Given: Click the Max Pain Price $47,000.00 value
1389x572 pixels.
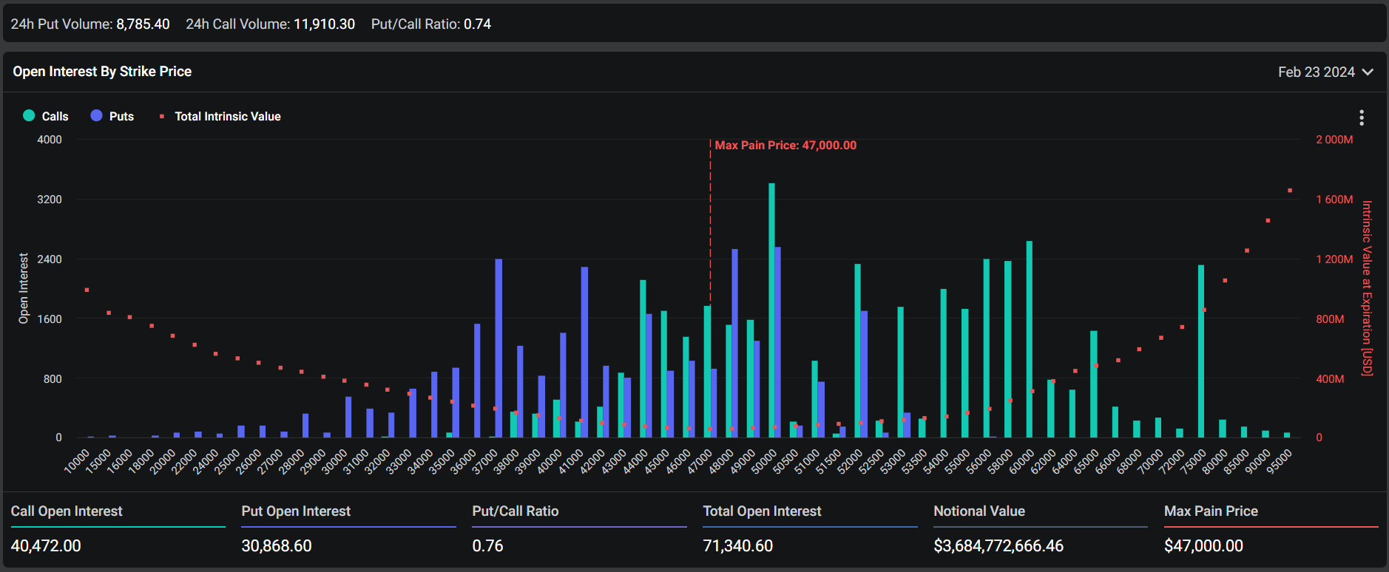Looking at the screenshot, I should (1203, 546).
